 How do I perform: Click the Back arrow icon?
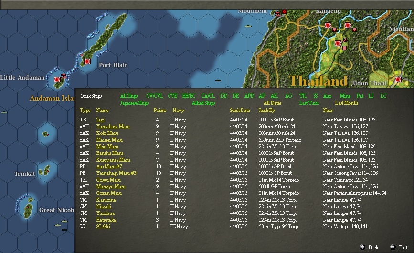click(x=362, y=247)
